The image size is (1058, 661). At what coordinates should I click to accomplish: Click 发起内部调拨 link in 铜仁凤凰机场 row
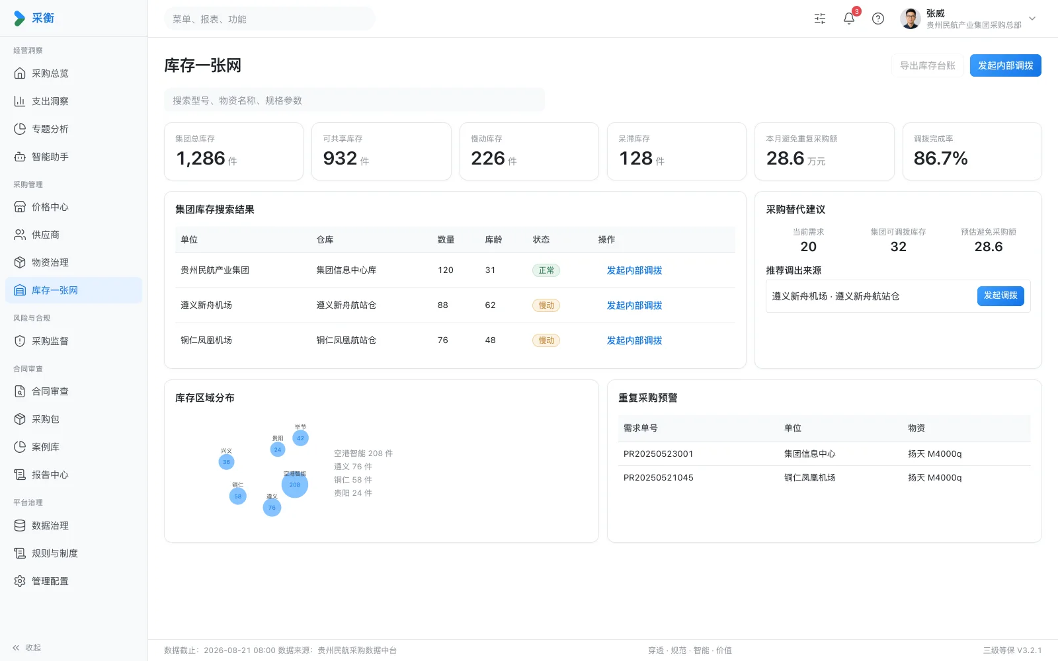pyautogui.click(x=634, y=340)
